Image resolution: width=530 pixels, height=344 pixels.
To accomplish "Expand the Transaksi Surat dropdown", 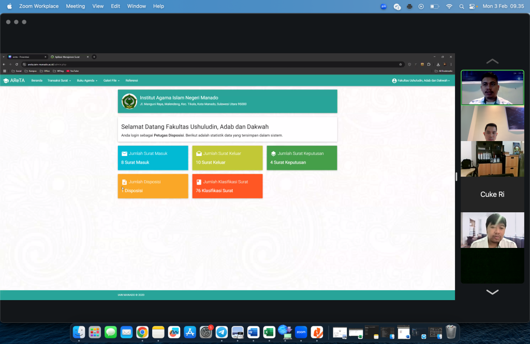I will click(x=59, y=81).
